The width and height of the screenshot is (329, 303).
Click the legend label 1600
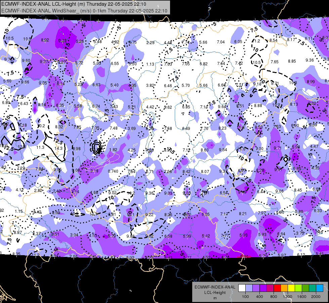(302, 297)
